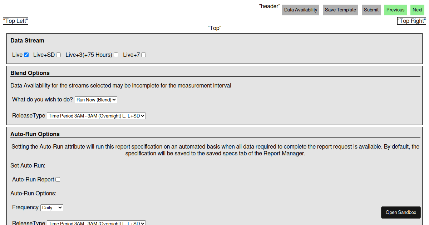Click the Auto-Run Options section heading

point(35,134)
